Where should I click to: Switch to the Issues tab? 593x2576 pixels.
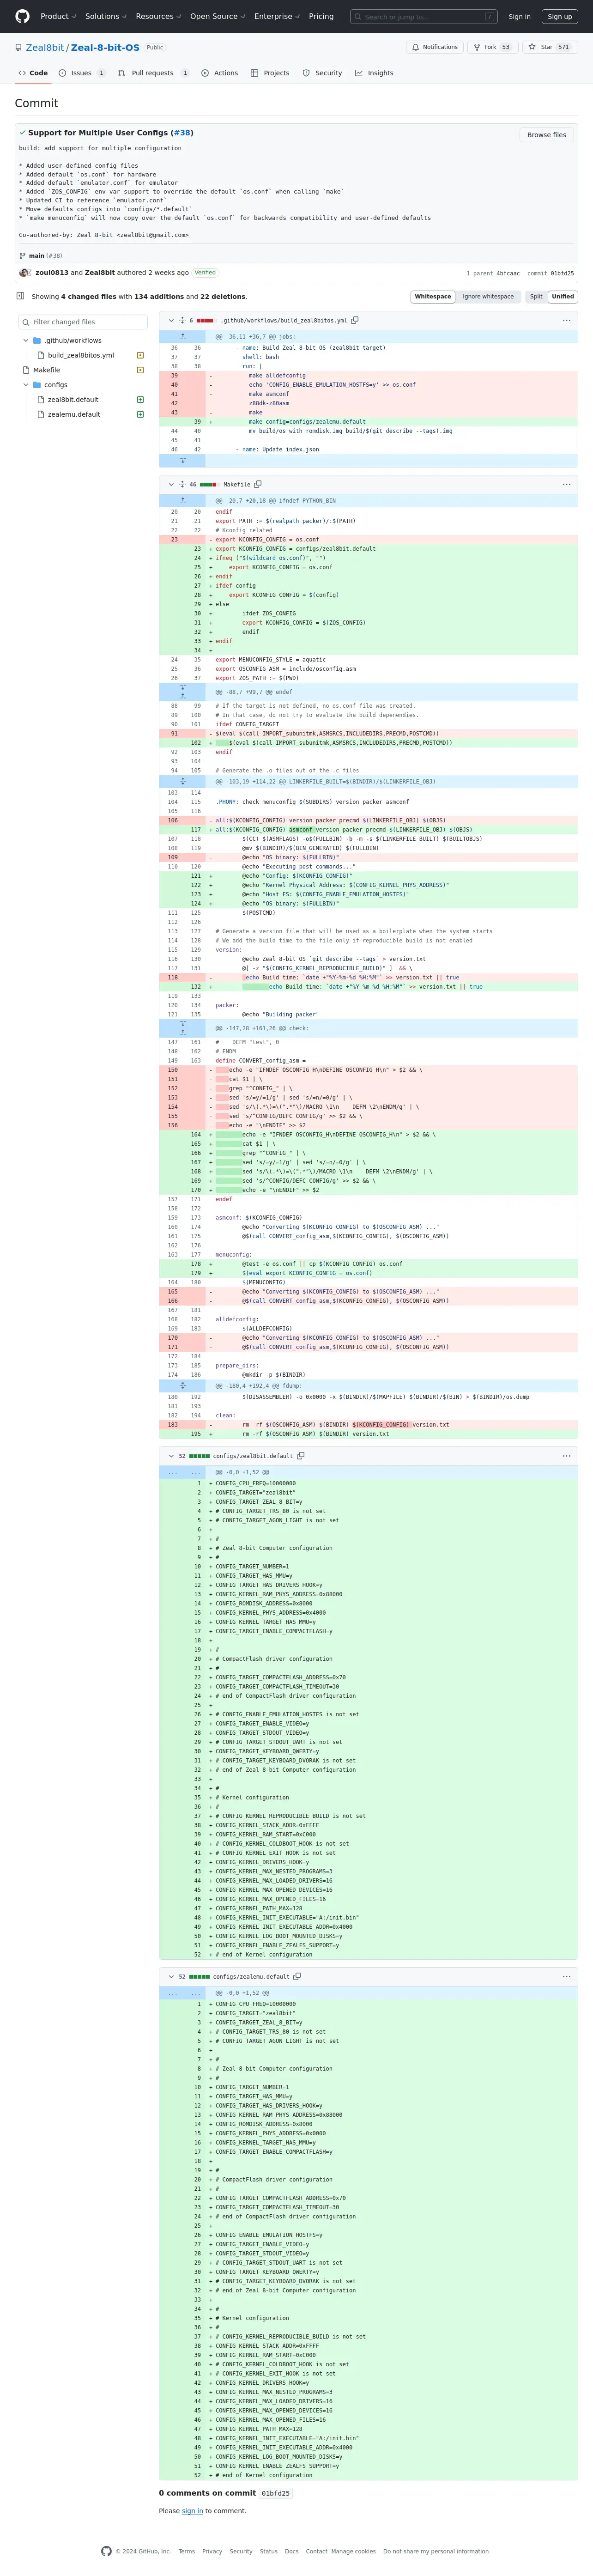pyautogui.click(x=82, y=73)
